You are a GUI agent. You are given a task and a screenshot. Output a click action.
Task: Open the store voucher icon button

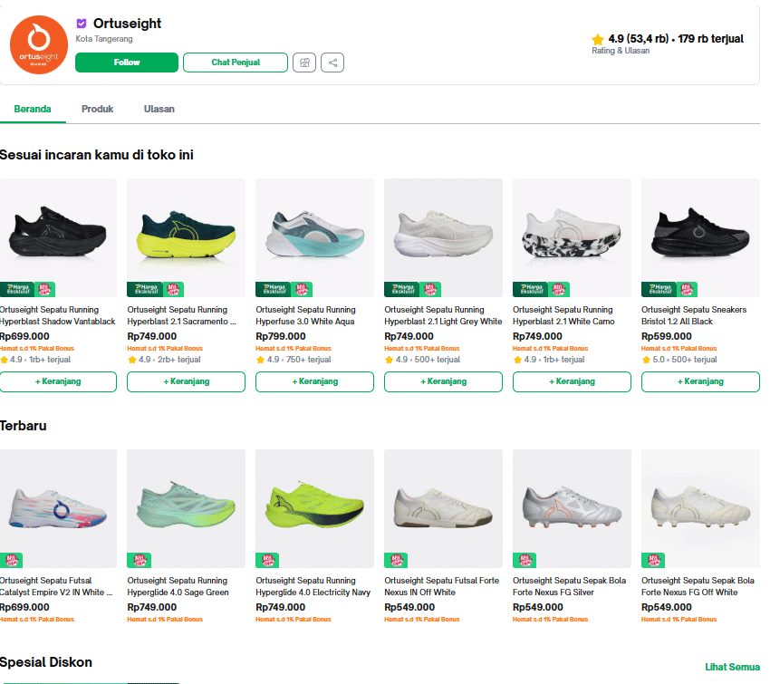tap(304, 63)
